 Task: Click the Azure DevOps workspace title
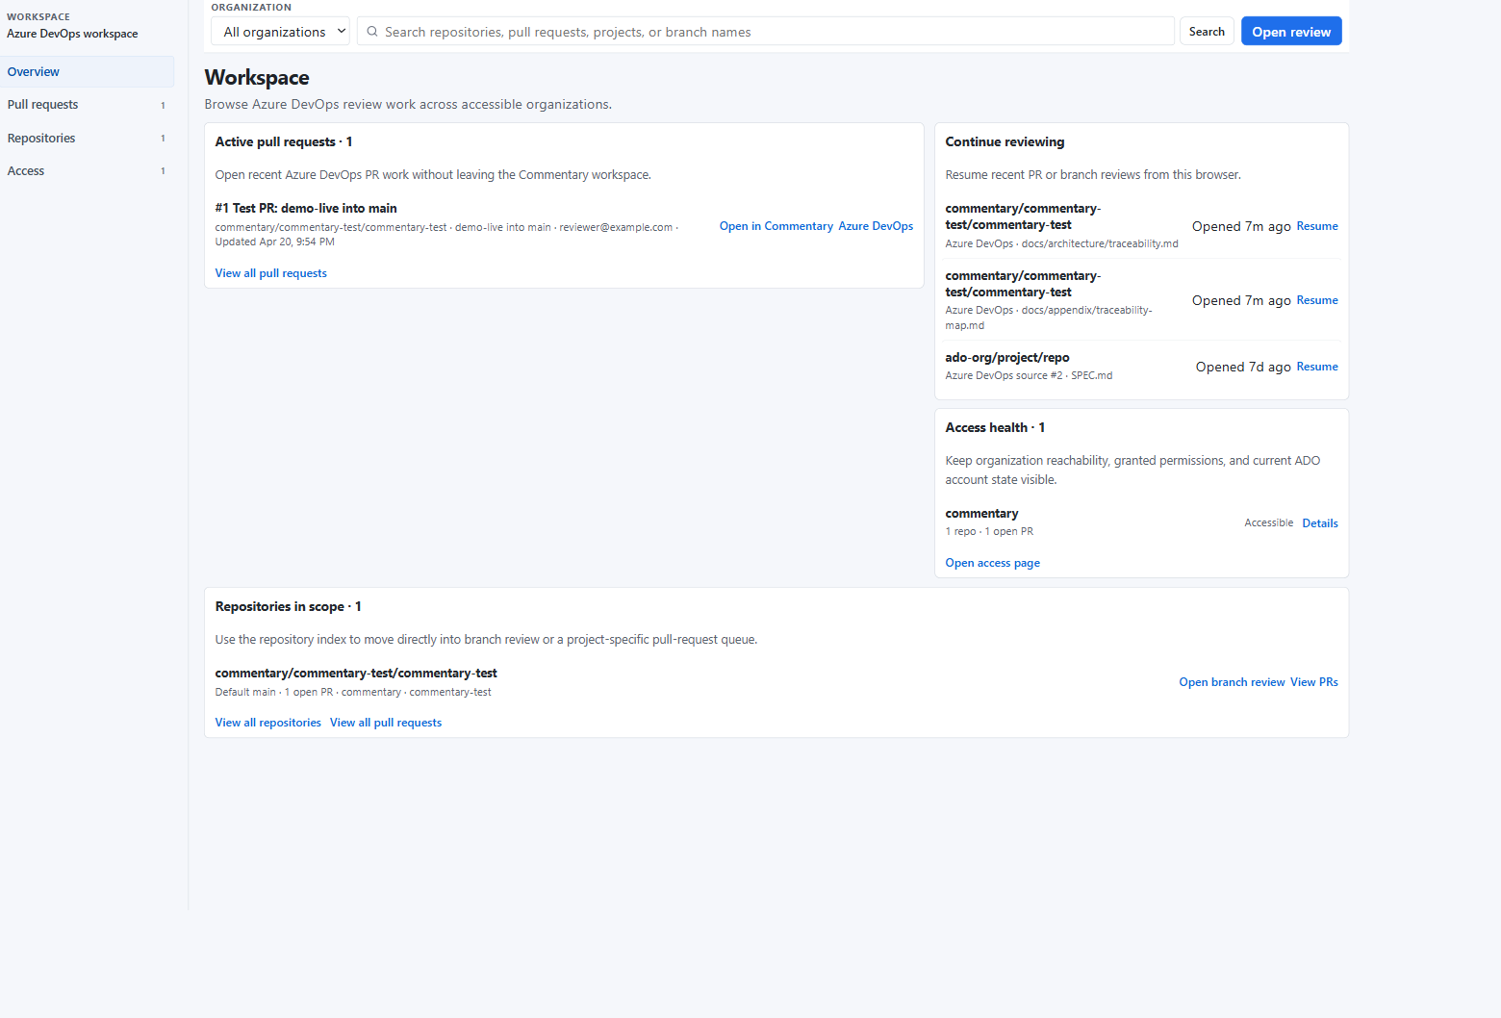pos(72,34)
